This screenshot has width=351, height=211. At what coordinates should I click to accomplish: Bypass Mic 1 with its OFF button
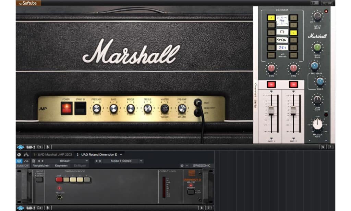271,55
